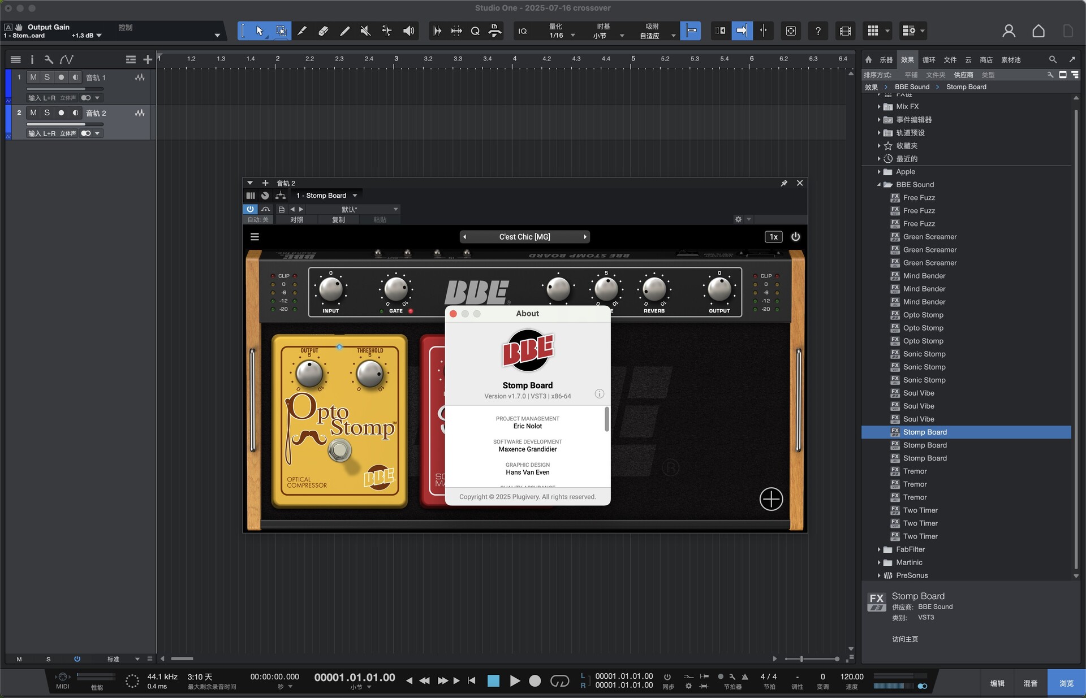Toggle Snap button in toolbar
The height and width of the screenshot is (698, 1086).
[x=691, y=31]
